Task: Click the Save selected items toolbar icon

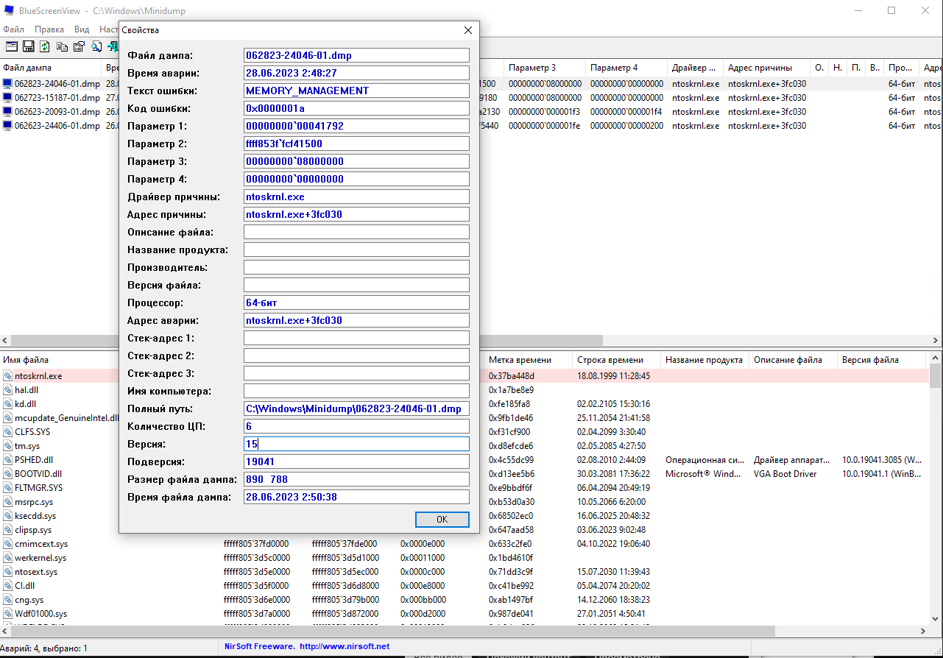Action: click(28, 47)
